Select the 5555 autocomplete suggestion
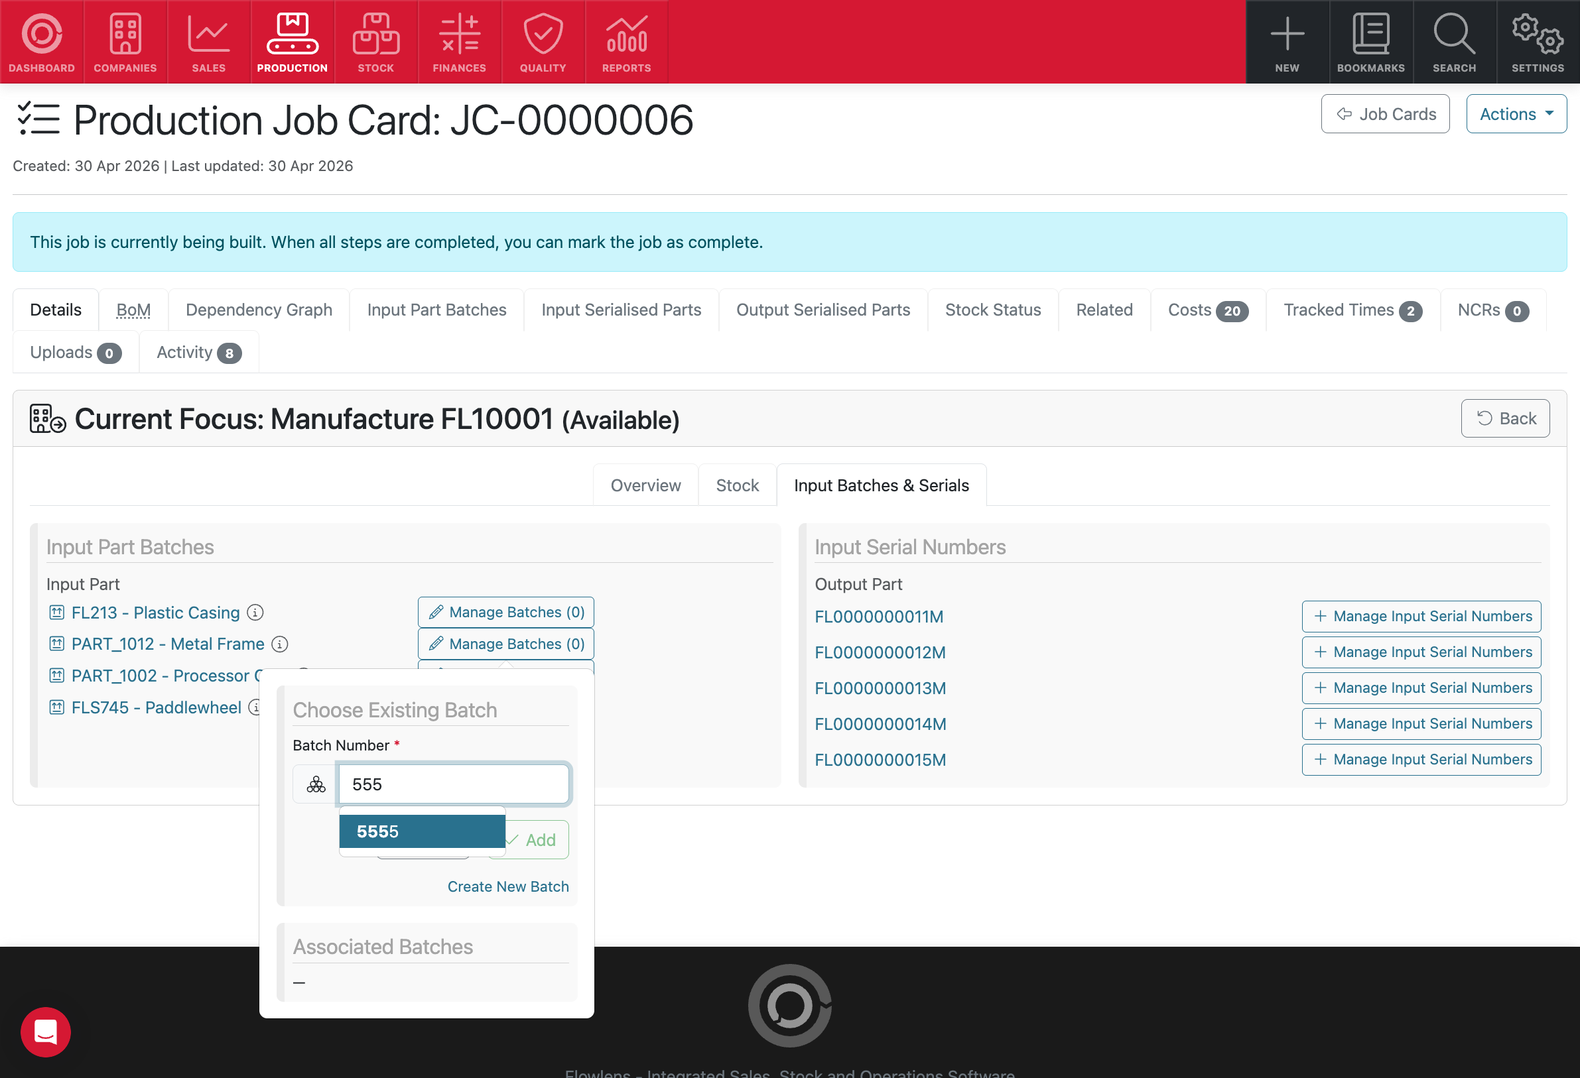Image resolution: width=1580 pixels, height=1078 pixels. pos(422,831)
